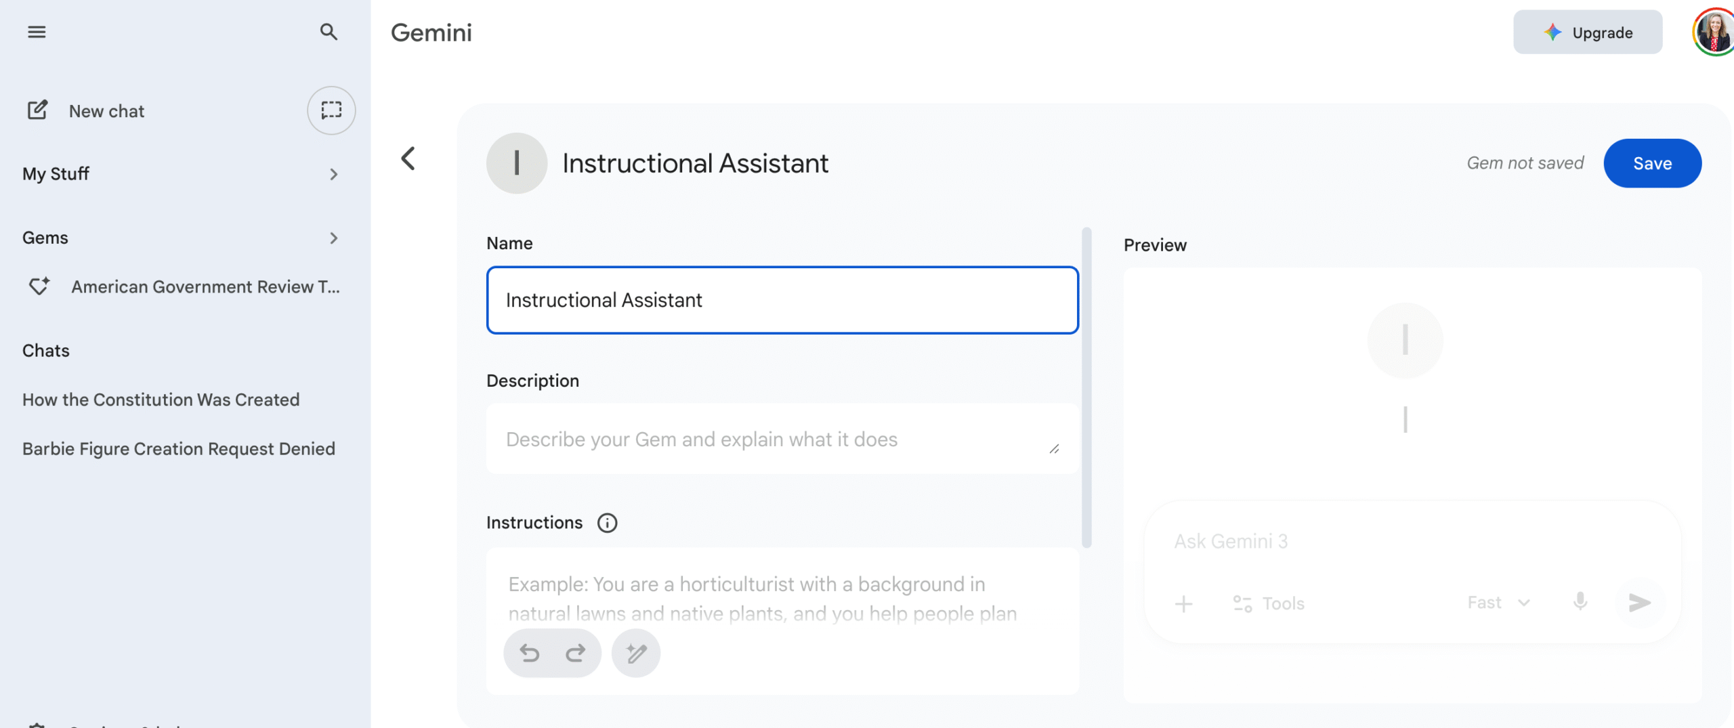Go back using the left arrow
Screen dimensions: 1734x728
coord(408,159)
